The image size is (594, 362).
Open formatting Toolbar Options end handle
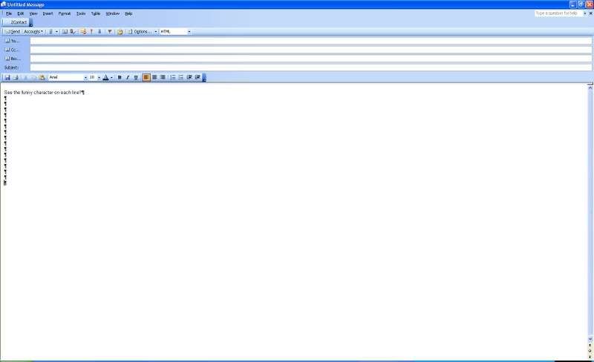204,78
